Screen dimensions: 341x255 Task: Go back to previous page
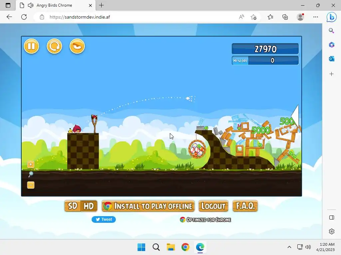tap(9, 17)
